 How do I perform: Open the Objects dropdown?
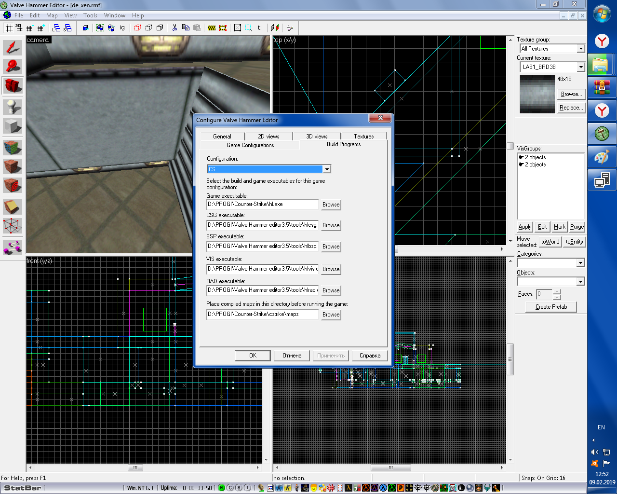coord(580,281)
